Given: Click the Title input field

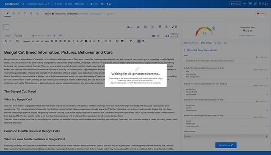Looking at the screenshot, I should [x=226, y=61].
